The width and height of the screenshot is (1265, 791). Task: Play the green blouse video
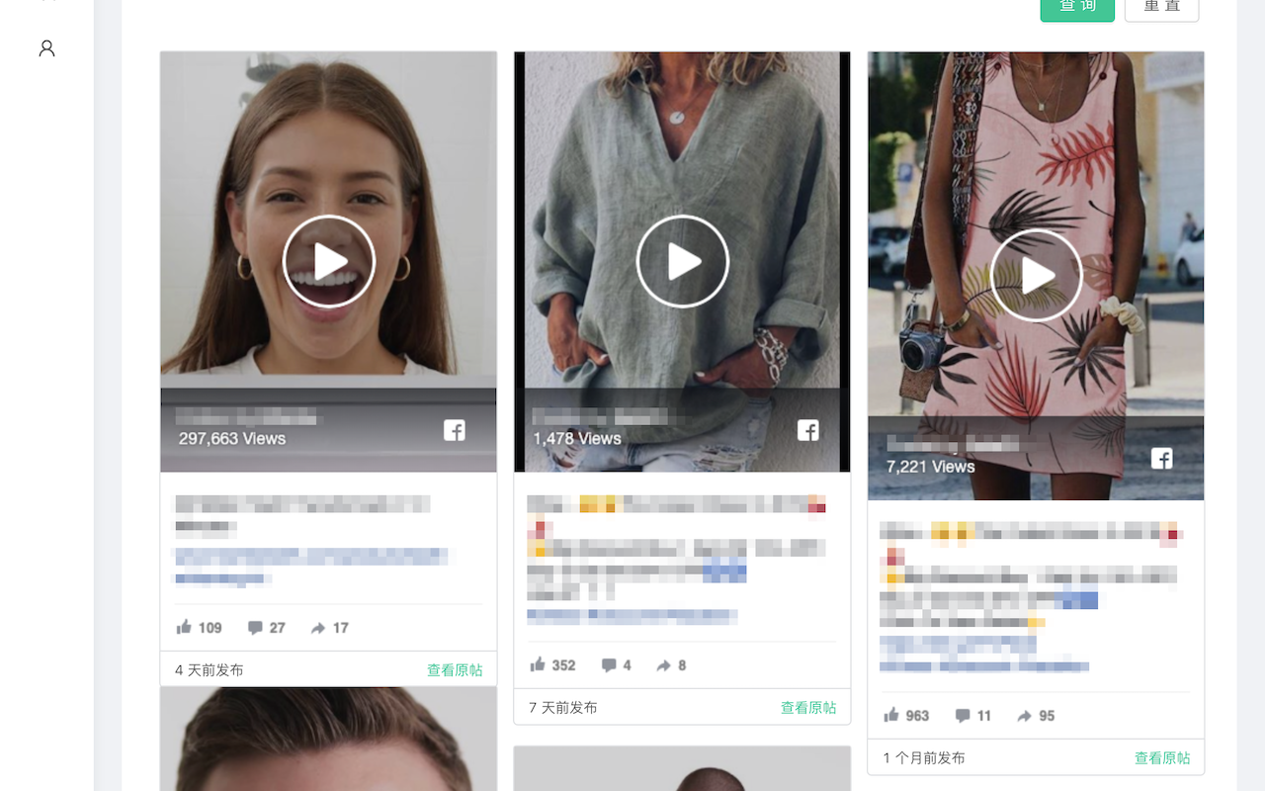[682, 261]
